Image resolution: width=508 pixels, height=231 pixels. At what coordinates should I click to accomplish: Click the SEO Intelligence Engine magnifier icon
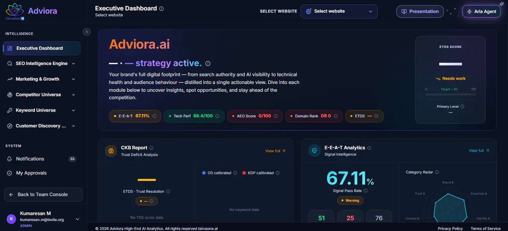tap(10, 64)
